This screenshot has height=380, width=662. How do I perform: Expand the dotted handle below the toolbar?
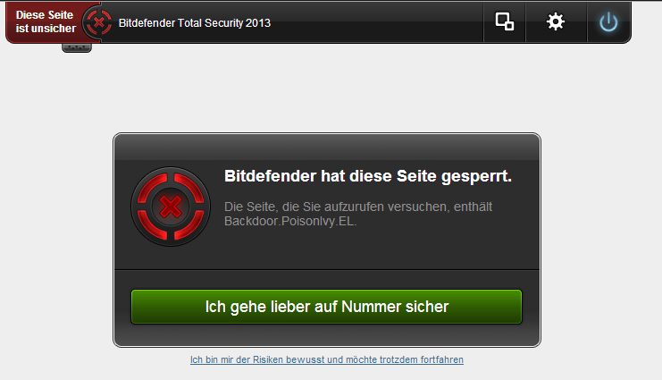[77, 47]
